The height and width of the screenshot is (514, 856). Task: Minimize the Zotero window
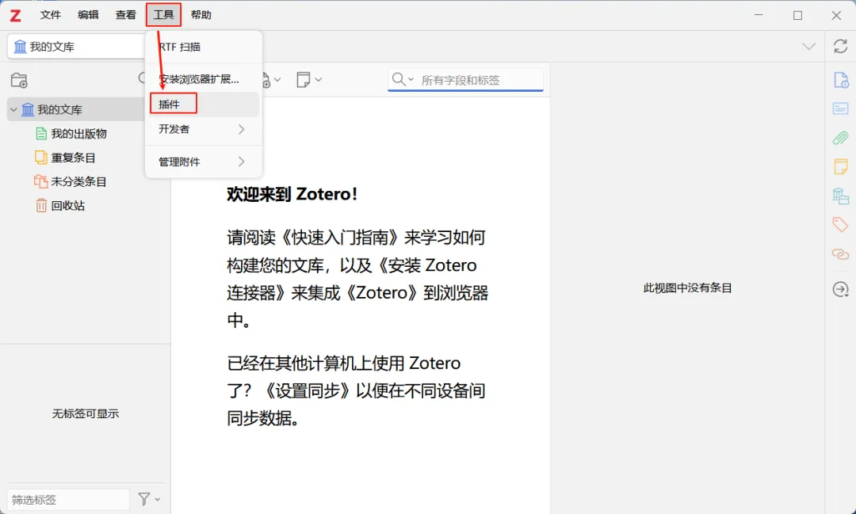pyautogui.click(x=759, y=15)
